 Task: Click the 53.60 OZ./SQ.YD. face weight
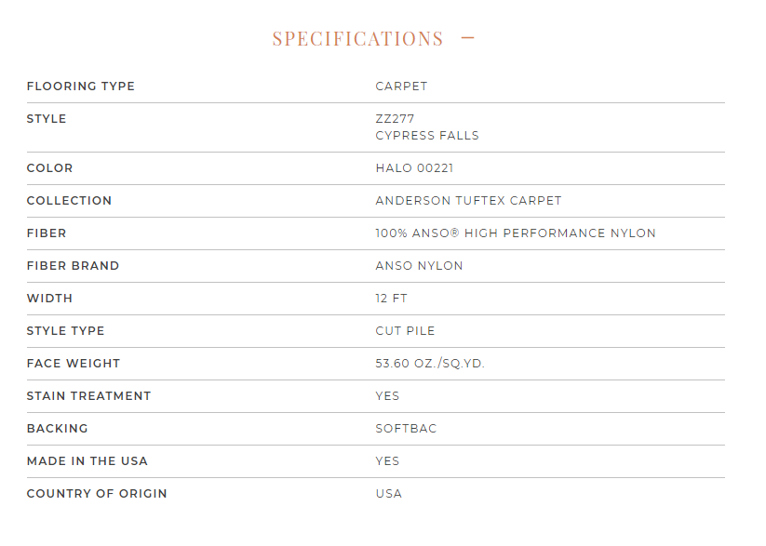[x=430, y=364]
